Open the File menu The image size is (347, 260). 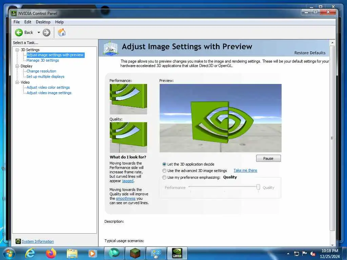point(17,22)
